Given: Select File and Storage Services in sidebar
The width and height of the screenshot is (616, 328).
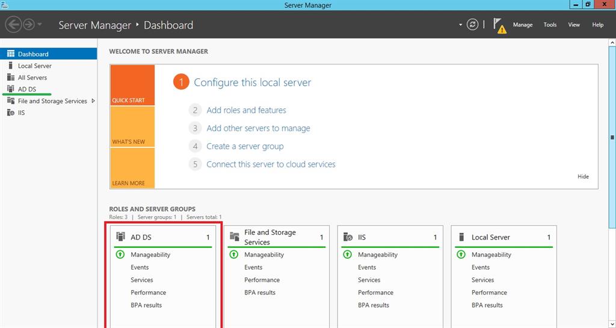Looking at the screenshot, I should point(52,101).
